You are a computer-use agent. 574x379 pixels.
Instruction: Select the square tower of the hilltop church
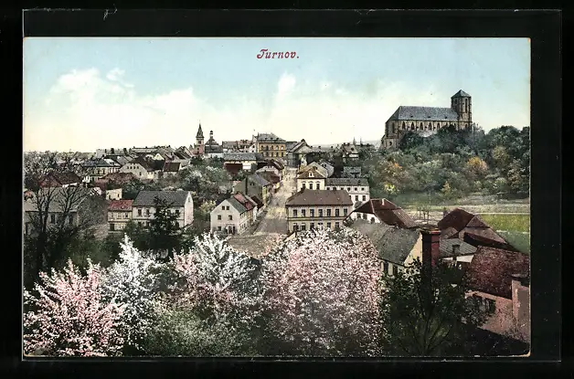click(462, 107)
